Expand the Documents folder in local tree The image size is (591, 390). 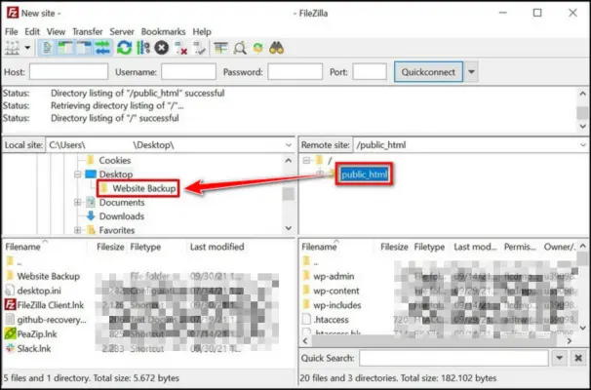pos(77,202)
